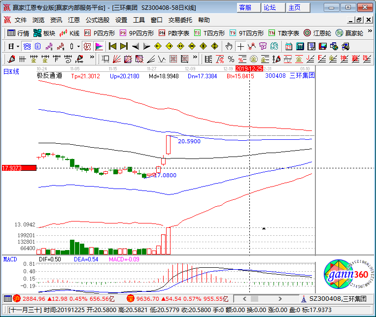The width and height of the screenshot is (376, 317).
Task: Click the calendar 21 icon
Action: 289,46
